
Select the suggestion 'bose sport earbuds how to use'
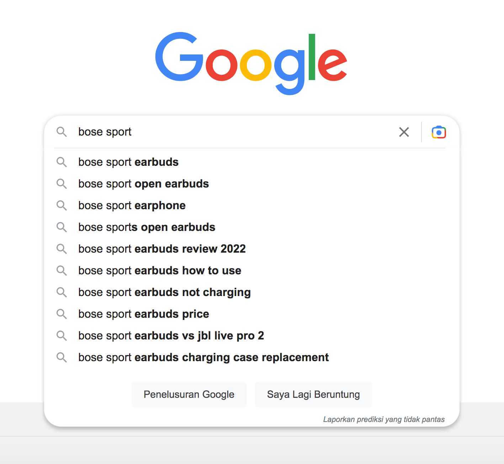[x=159, y=271]
